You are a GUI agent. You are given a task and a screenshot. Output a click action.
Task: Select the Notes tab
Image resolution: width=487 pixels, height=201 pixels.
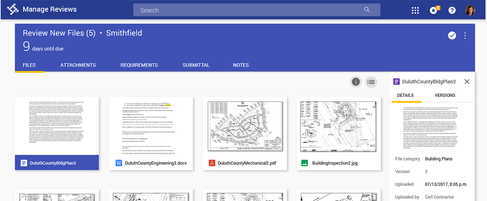tap(241, 65)
